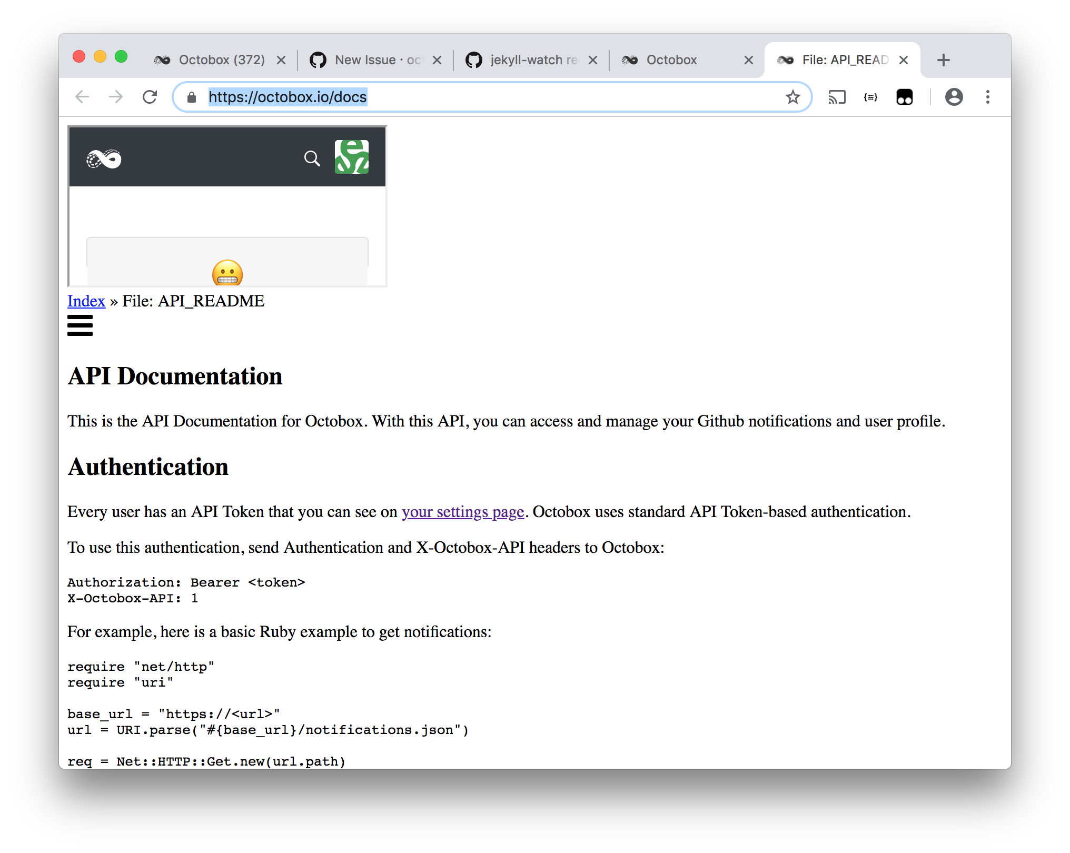This screenshot has height=853, width=1070.
Task: Click the Octobox infinity logo in the header image
Action: pos(104,158)
